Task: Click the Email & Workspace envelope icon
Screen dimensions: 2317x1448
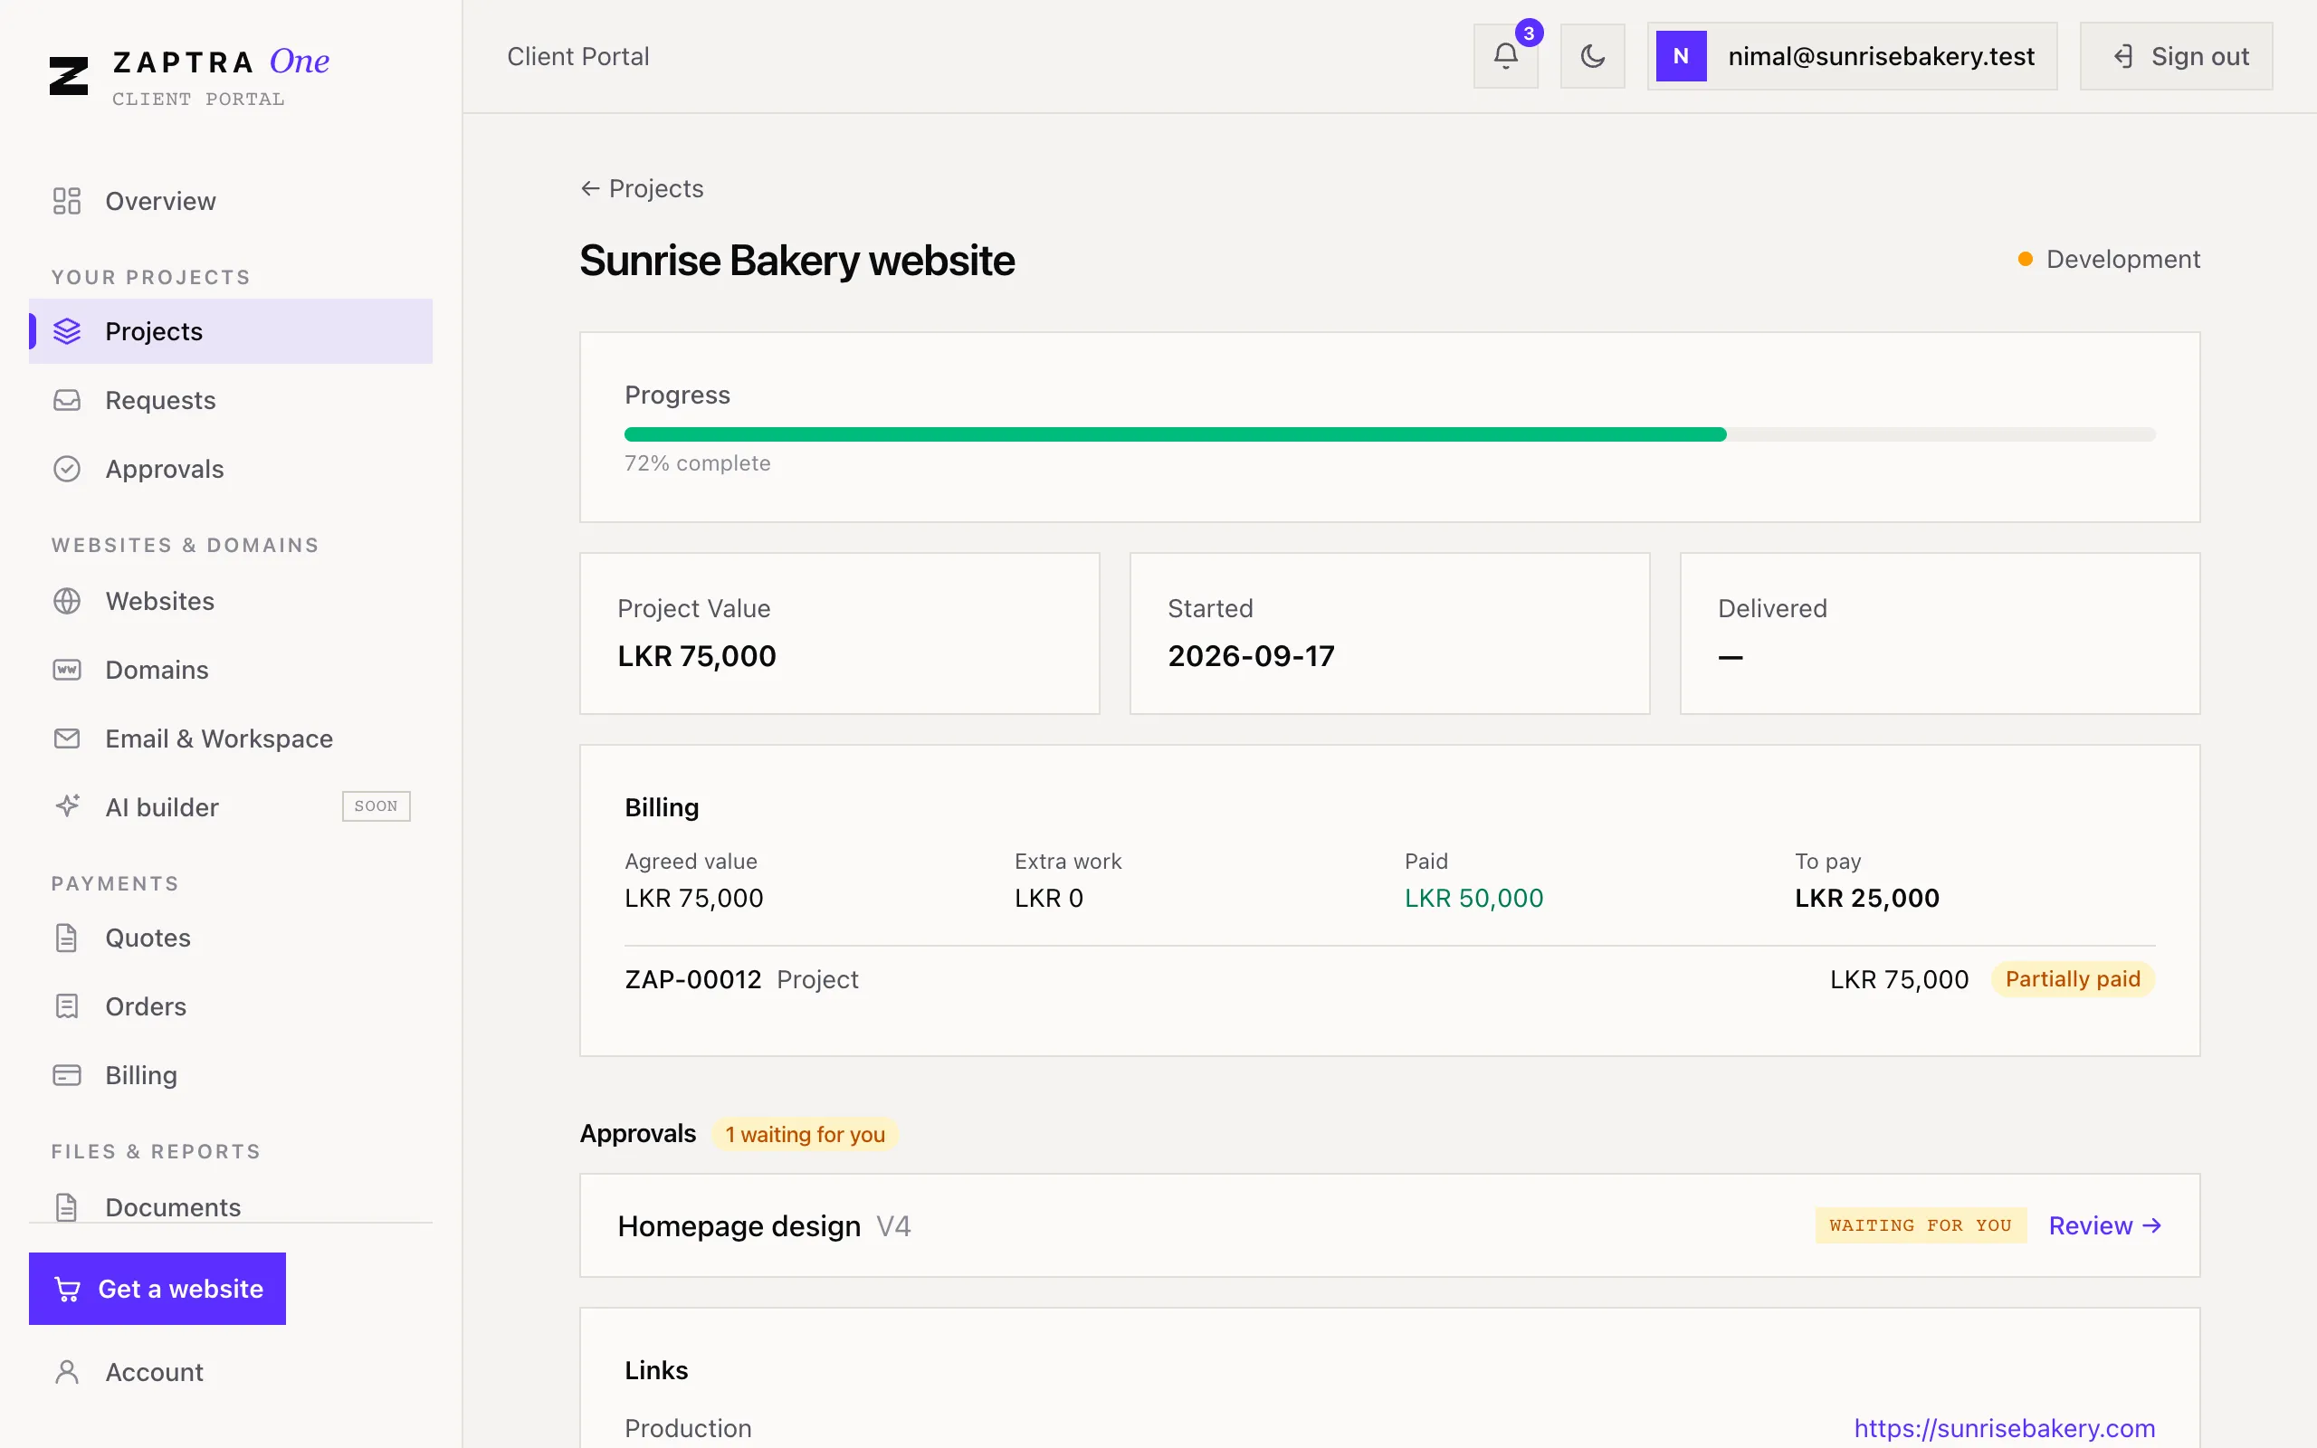Action: coord(67,738)
